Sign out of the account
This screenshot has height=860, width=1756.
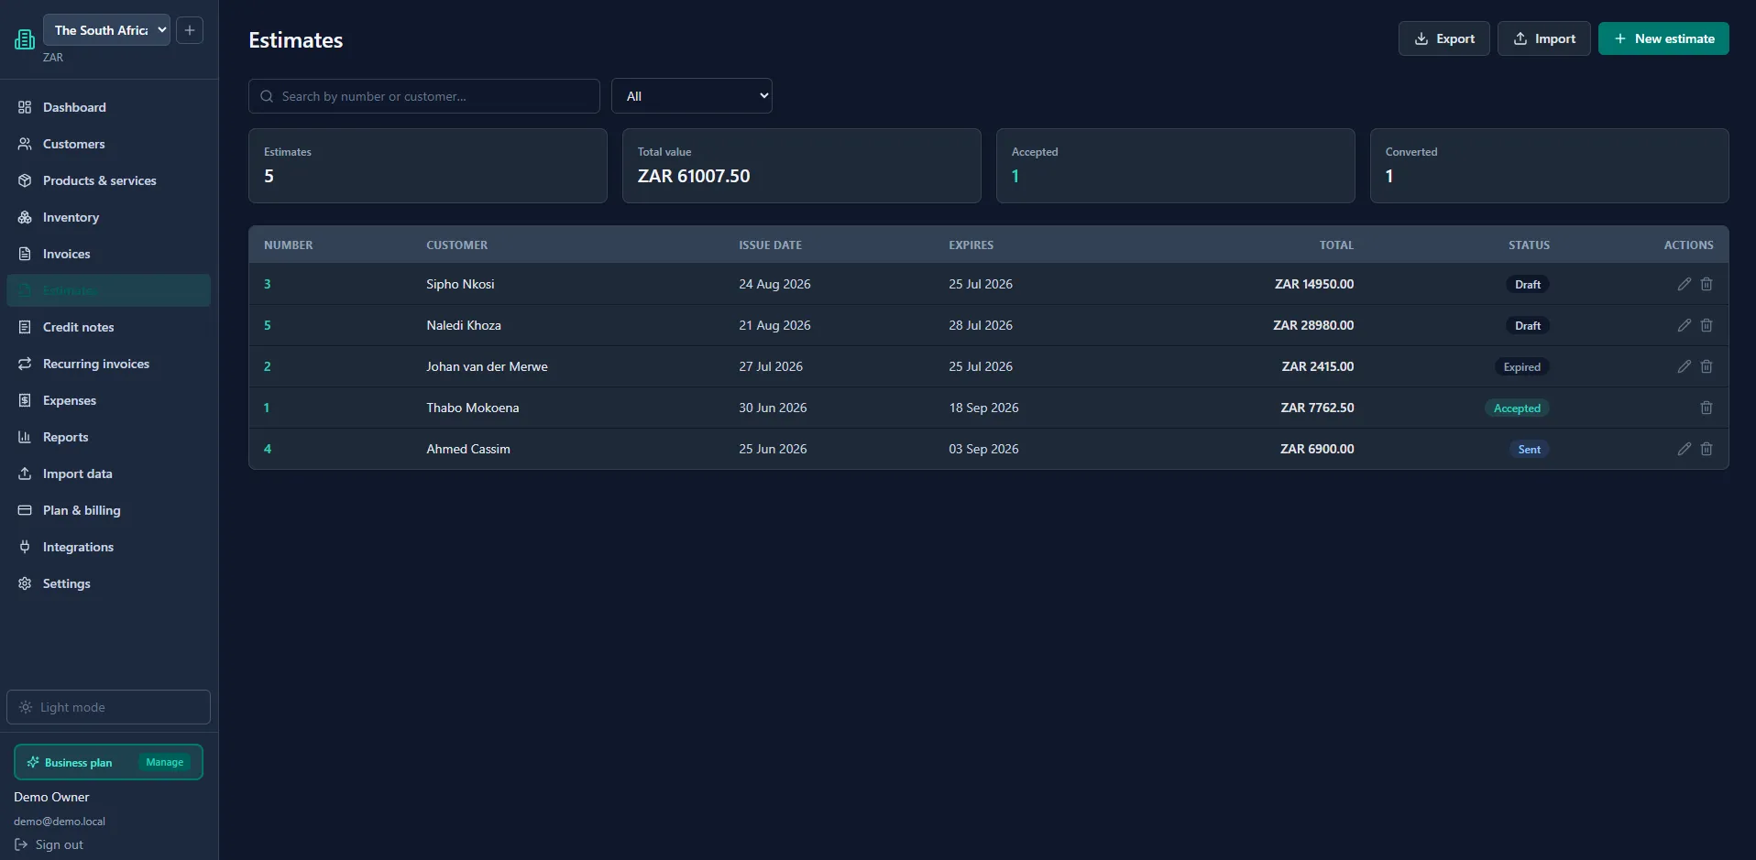tap(49, 844)
